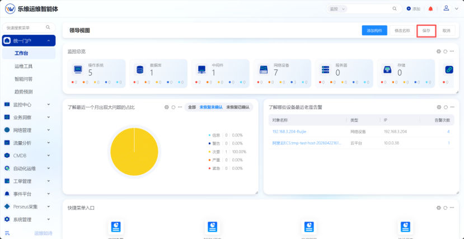Expand the user account chevron menu
This screenshot has height=239, width=464.
(x=456, y=9)
